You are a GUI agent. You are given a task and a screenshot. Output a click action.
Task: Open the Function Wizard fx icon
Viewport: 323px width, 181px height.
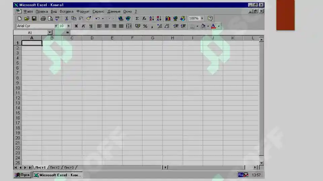pyautogui.click(x=144, y=18)
